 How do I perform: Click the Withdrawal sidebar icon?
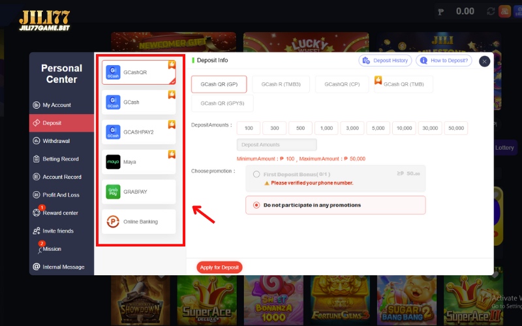click(x=37, y=141)
